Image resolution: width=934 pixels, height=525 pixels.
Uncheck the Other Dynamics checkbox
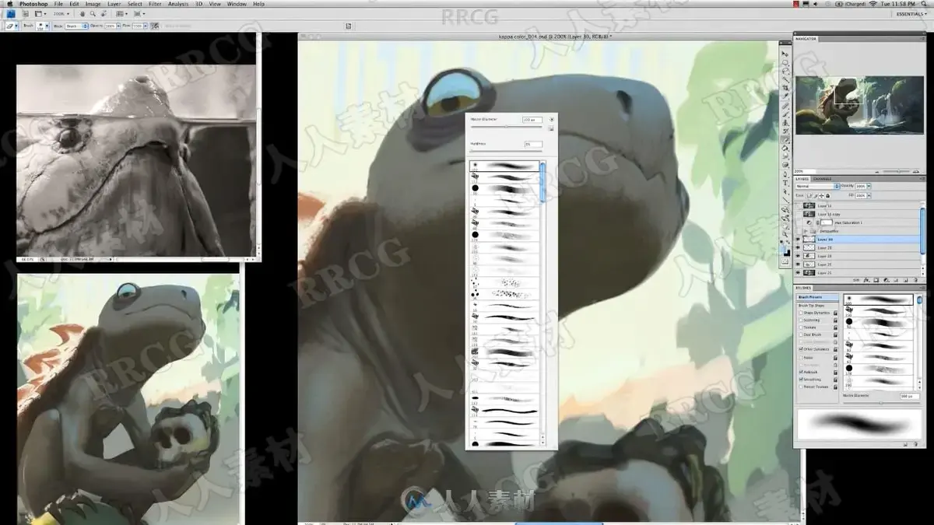pyautogui.click(x=799, y=349)
